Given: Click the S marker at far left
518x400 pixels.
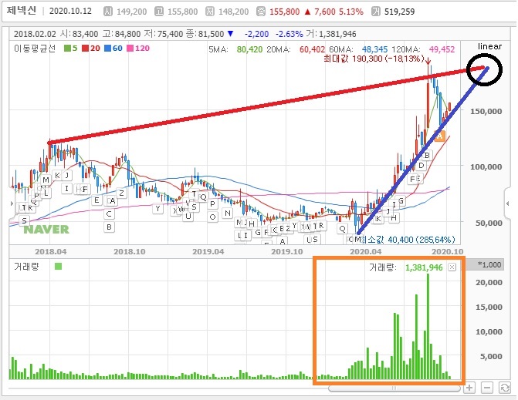Looking at the screenshot, I should point(24,221).
